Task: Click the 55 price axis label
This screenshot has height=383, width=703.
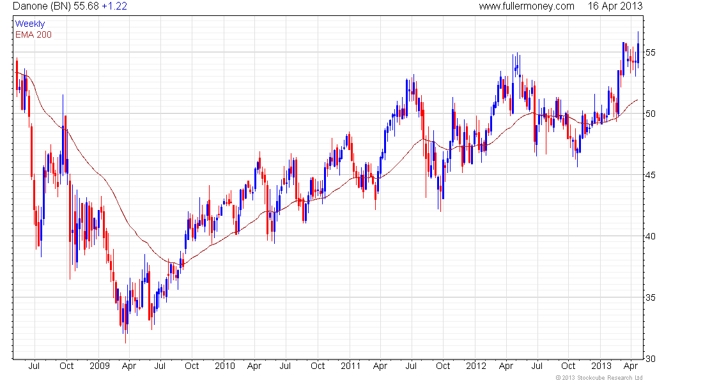Action: pyautogui.click(x=650, y=52)
